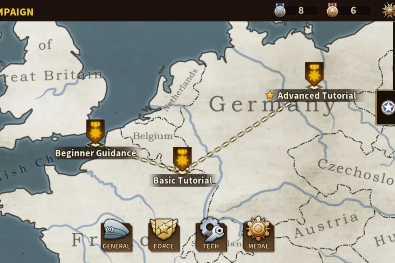Image resolution: width=395 pixels, height=263 pixels.
Task: Click the silver medal icon in top bar
Action: [280, 11]
